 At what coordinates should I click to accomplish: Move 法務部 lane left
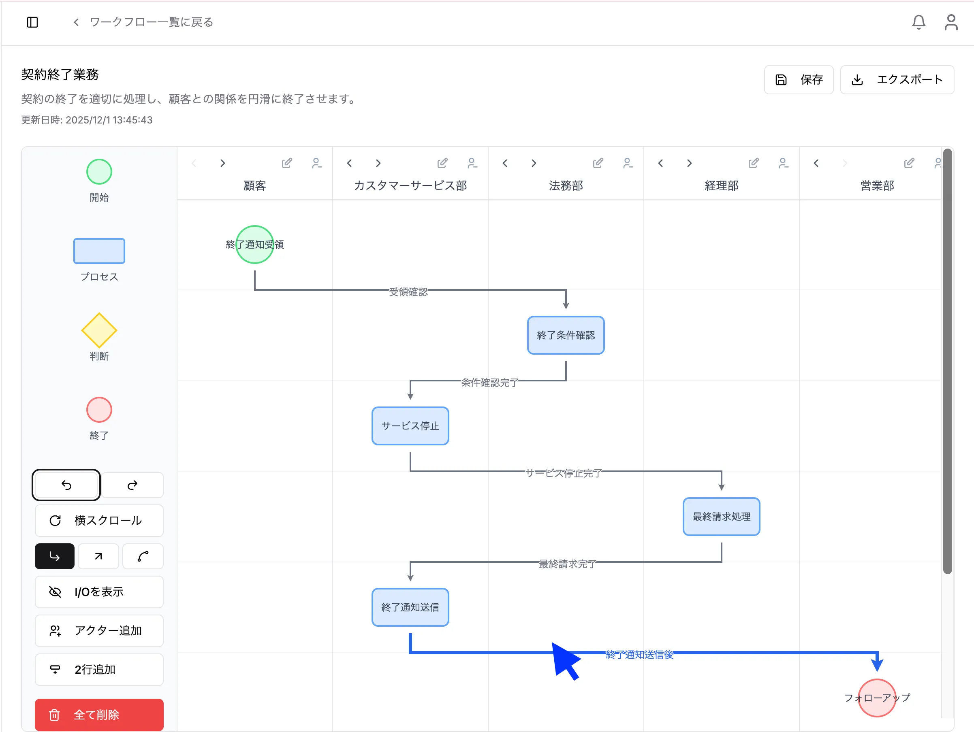pyautogui.click(x=505, y=163)
